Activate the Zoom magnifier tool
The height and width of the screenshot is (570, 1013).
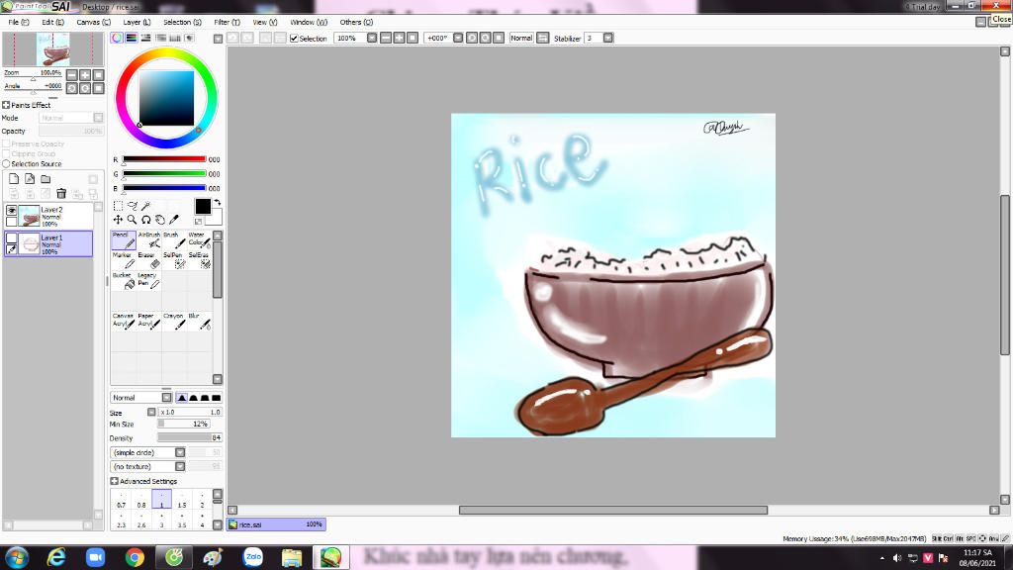132,220
